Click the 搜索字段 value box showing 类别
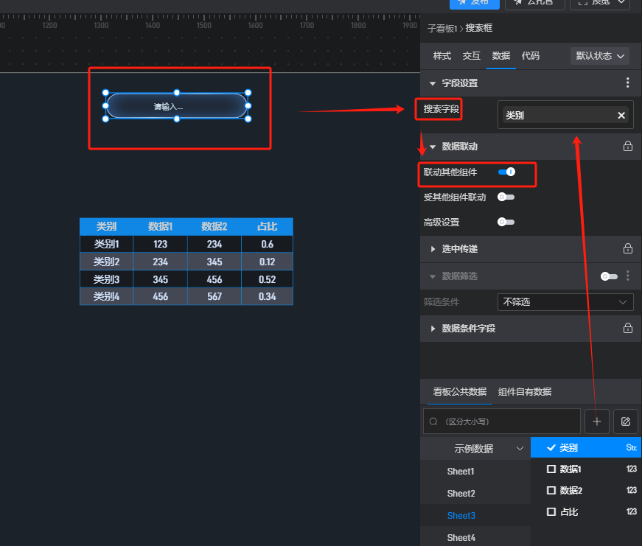 tap(565, 115)
